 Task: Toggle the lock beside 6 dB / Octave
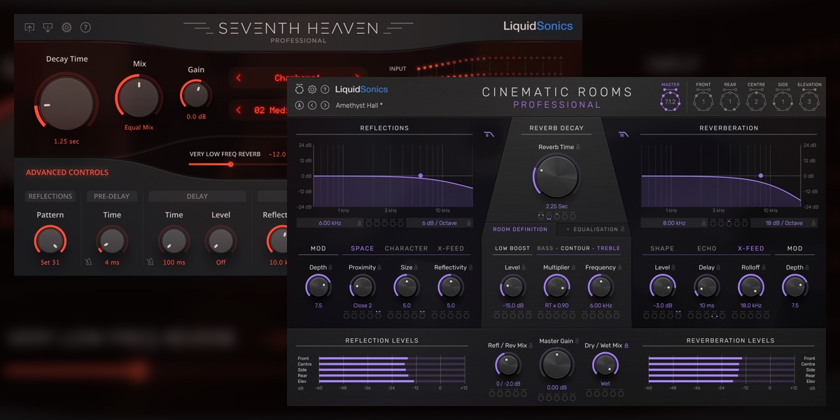pos(469,223)
